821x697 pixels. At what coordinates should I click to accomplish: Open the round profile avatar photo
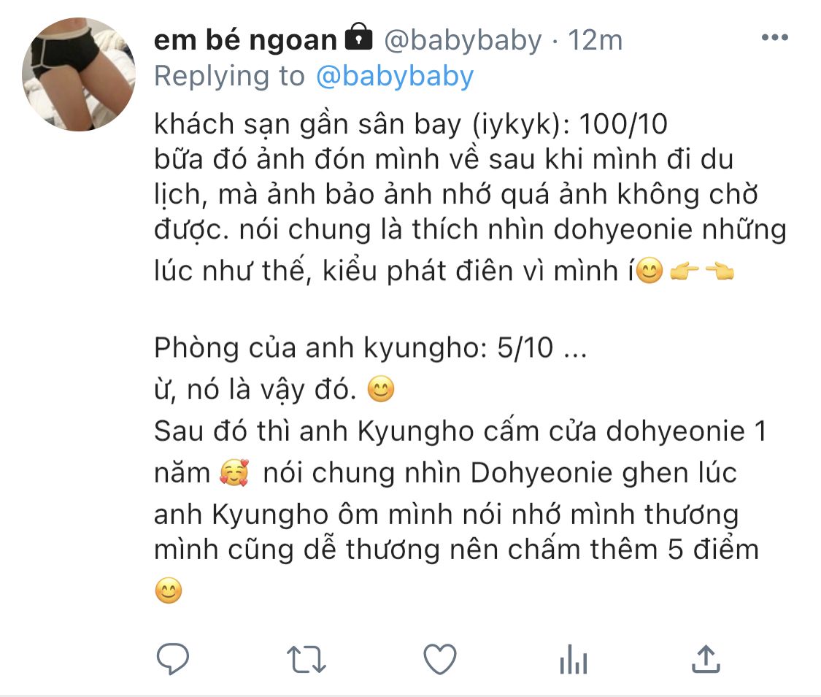pos(79,74)
